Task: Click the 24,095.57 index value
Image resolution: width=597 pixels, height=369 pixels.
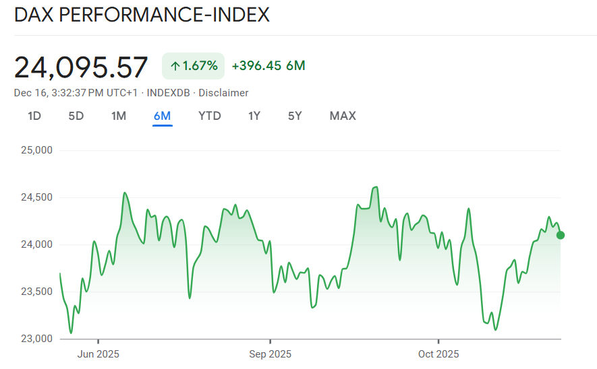Action: tap(81, 67)
